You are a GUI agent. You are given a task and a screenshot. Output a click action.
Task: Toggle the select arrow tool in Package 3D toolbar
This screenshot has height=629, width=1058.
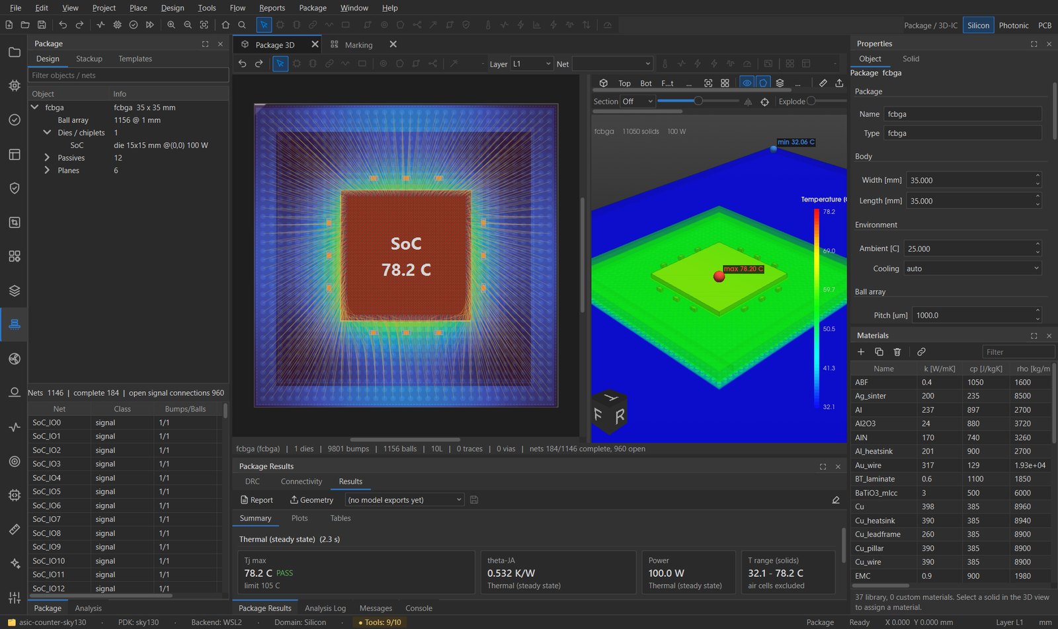click(280, 64)
